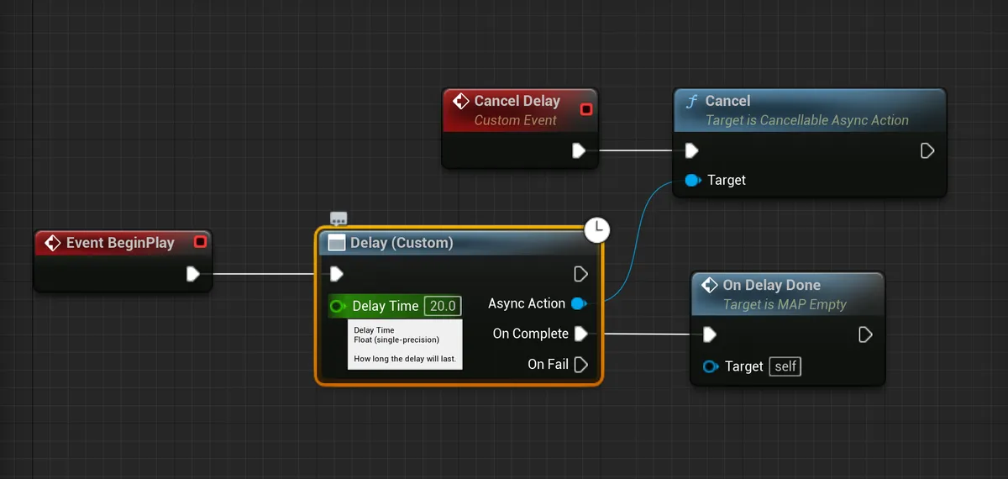Select the On Delay Done node header
The height and width of the screenshot is (479, 1008).
(771, 285)
